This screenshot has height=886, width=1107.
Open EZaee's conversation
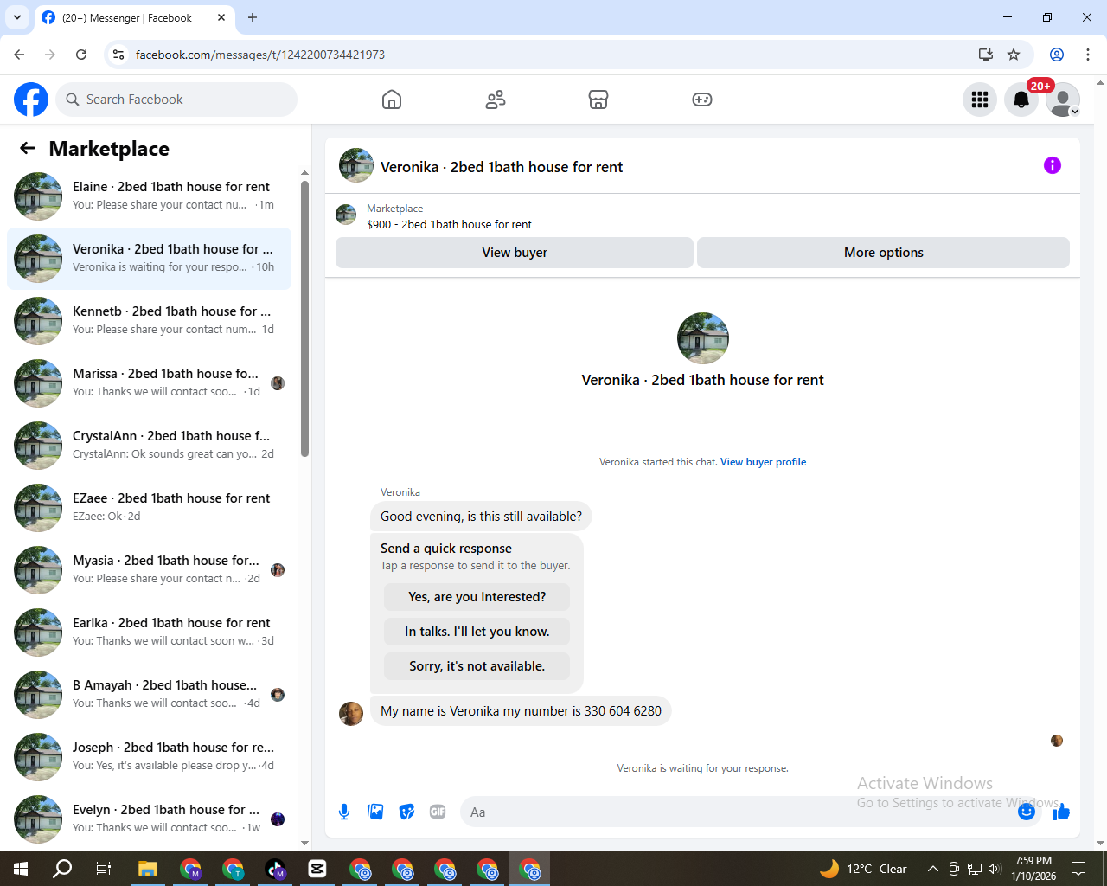tap(149, 508)
